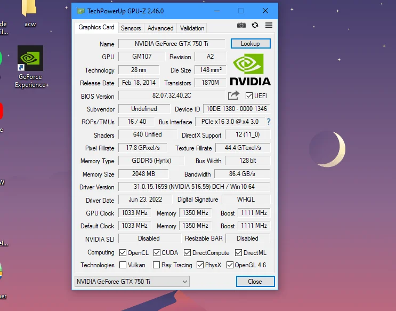Close GPU-Z with the title bar X
Image resolution: width=396 pixels, height=311 pixels.
[x=265, y=11]
